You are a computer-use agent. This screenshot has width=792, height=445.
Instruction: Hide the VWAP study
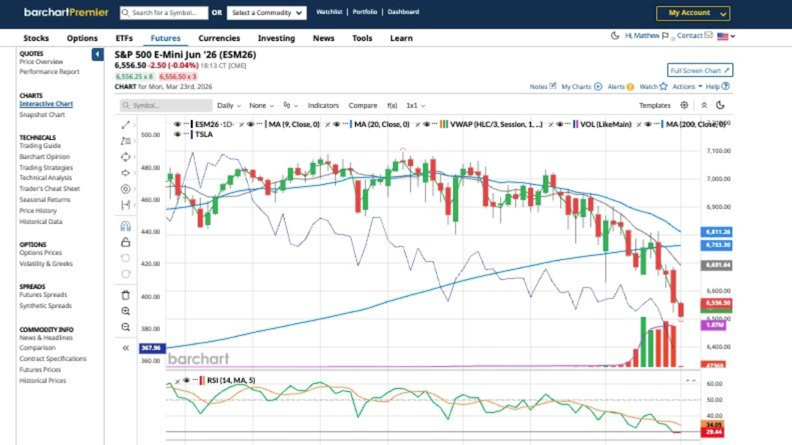coord(426,124)
